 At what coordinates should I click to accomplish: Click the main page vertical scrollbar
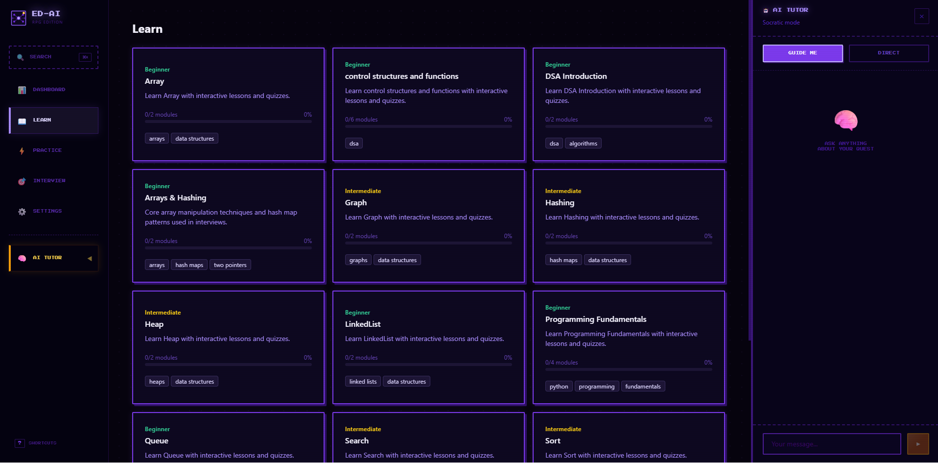[750, 170]
